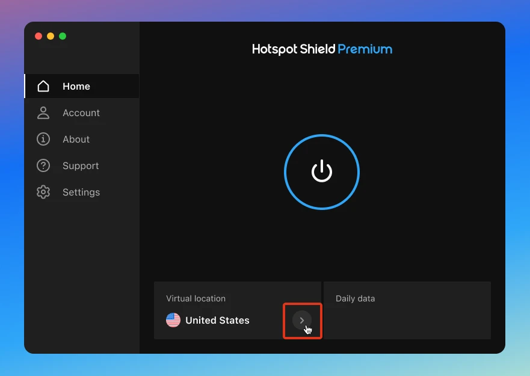
Task: Go to the About section label
Action: click(x=76, y=140)
